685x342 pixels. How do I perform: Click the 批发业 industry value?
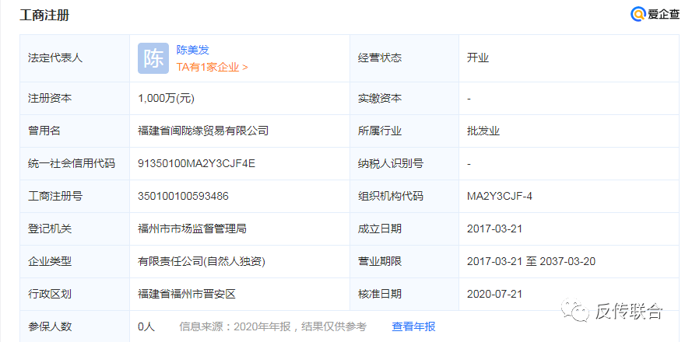point(483,131)
